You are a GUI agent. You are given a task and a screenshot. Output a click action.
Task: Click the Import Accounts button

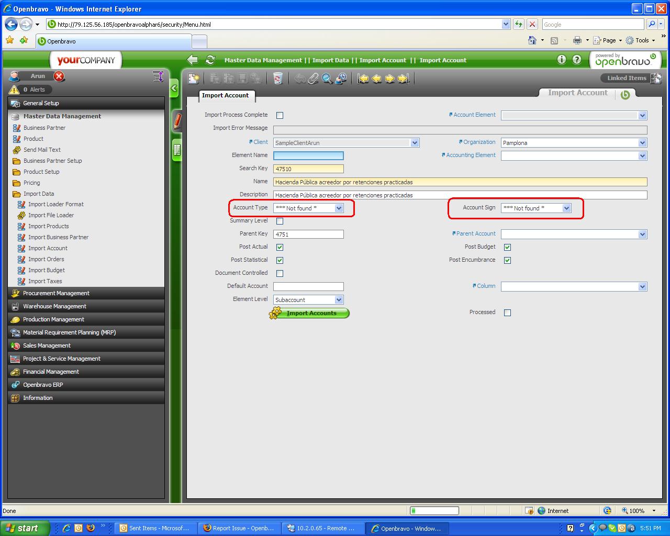pyautogui.click(x=311, y=313)
